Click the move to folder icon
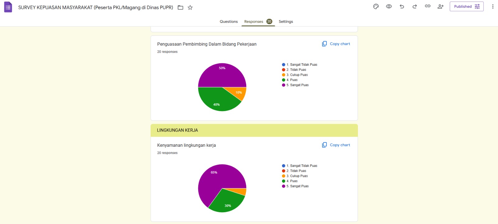 180,7
